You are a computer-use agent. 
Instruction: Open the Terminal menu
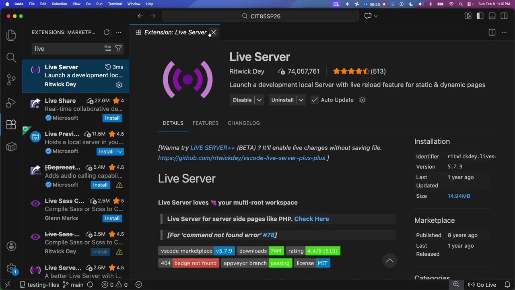point(115,4)
